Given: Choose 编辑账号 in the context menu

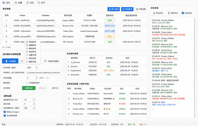Looking at the screenshot, I should 32,45.
